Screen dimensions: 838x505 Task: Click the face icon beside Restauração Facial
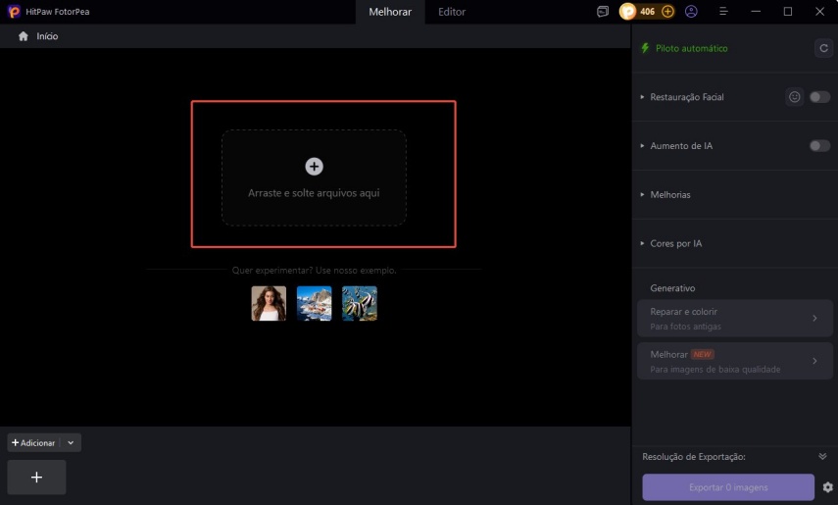pos(795,97)
